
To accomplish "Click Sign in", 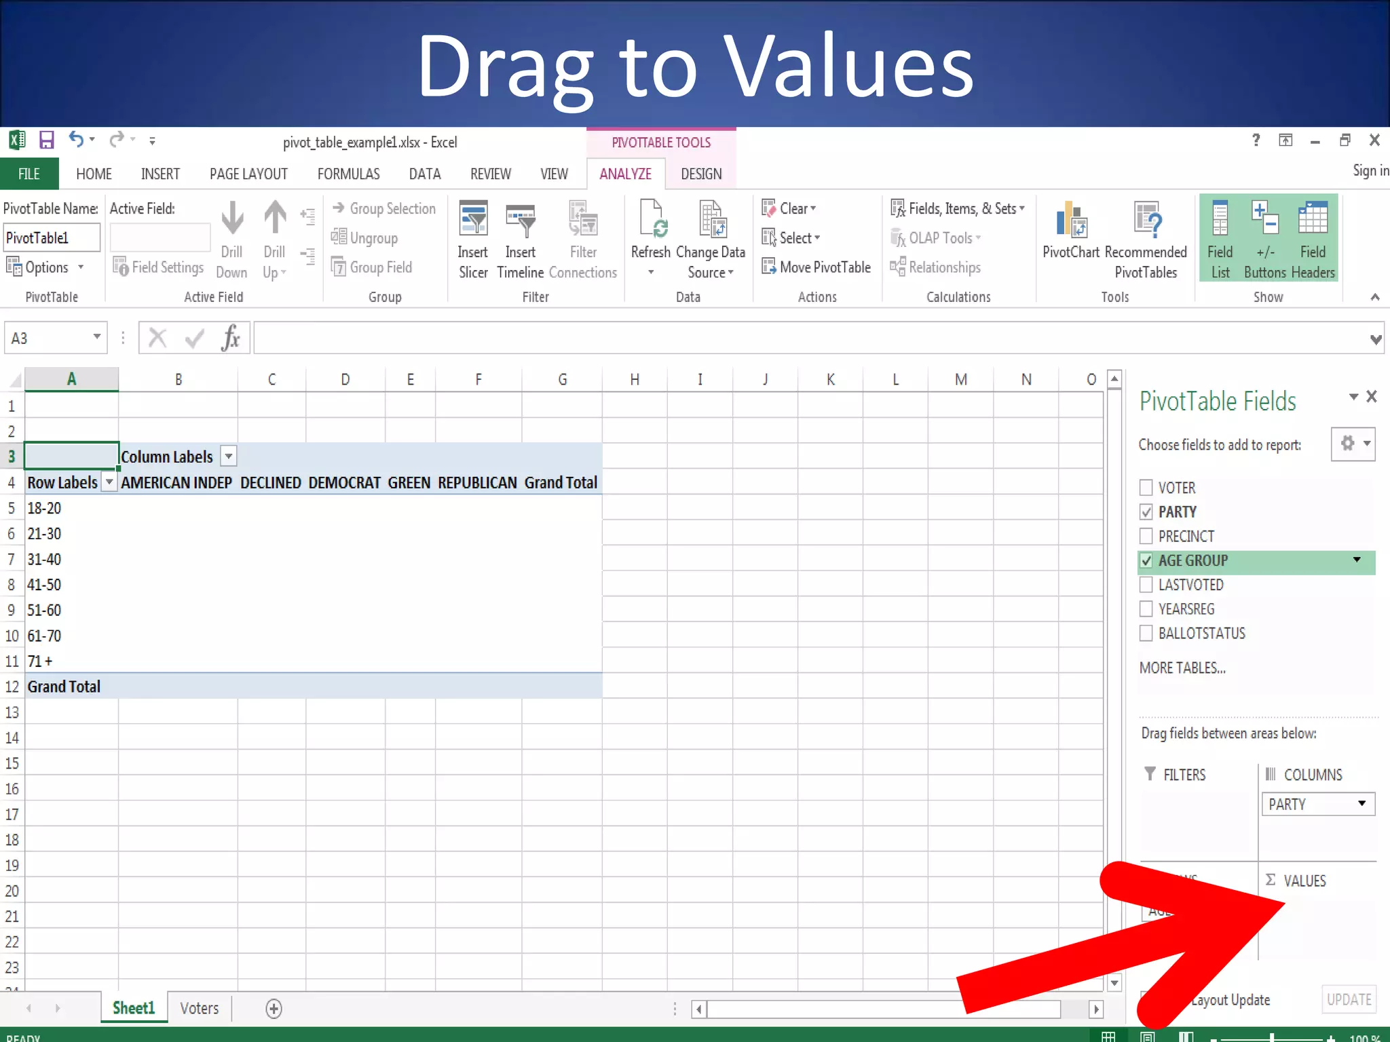I will coord(1370,170).
